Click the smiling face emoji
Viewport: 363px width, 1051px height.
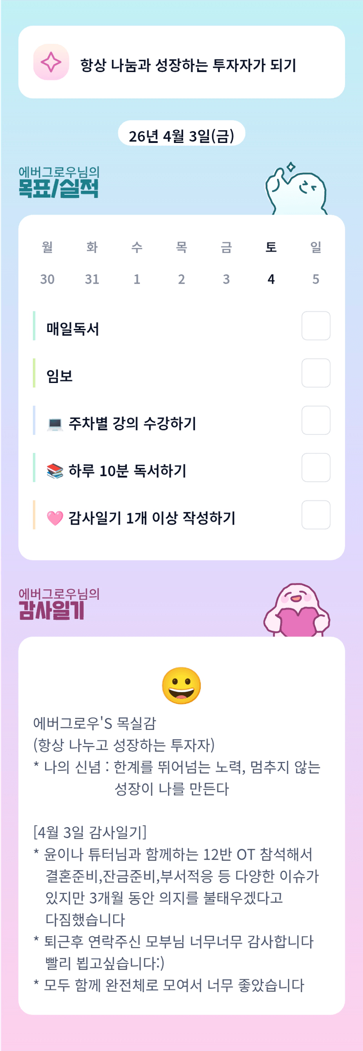point(181,686)
